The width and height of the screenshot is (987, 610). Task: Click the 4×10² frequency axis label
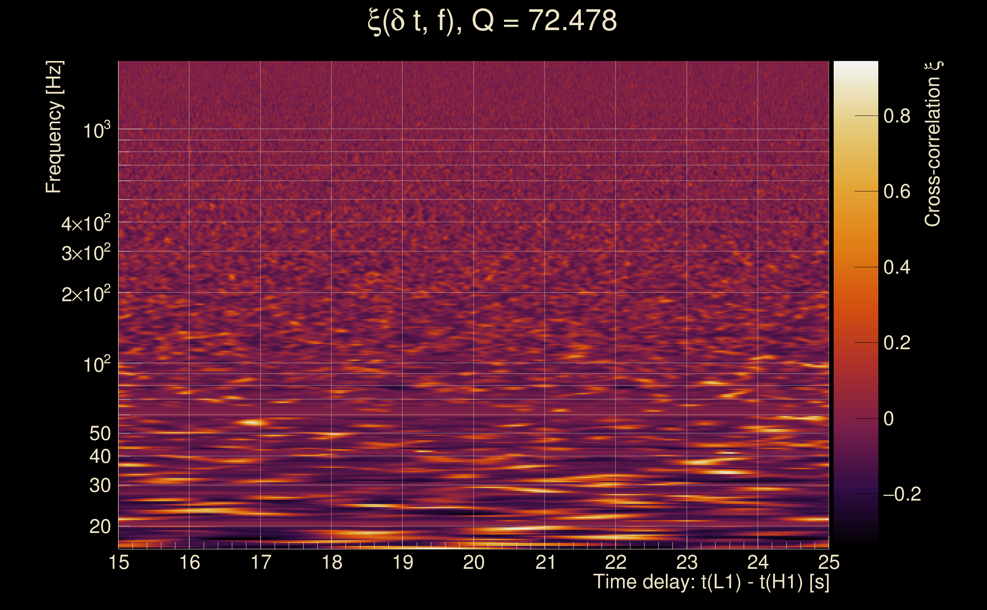tap(85, 223)
